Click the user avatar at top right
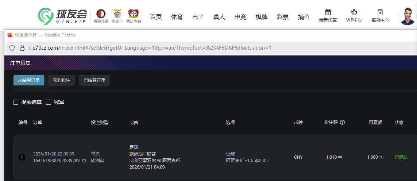Screen dimensions: 417x181 coord(407,16)
